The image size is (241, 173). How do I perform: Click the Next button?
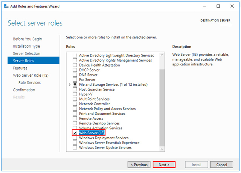pos(164,165)
